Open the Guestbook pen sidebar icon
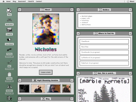Viewport: 136px width, 102px height. pos(9,40)
